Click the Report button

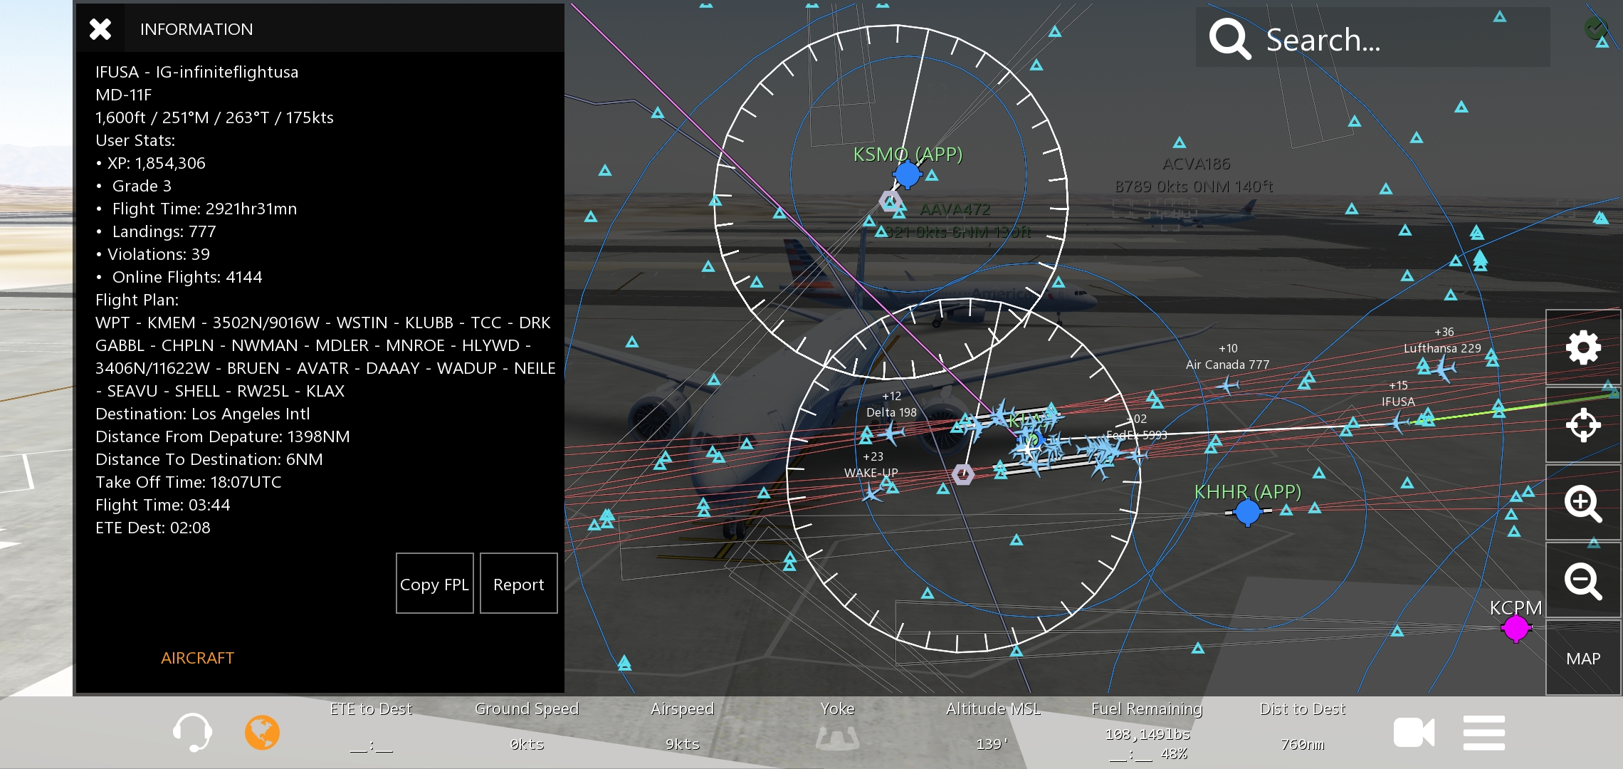[x=518, y=584]
